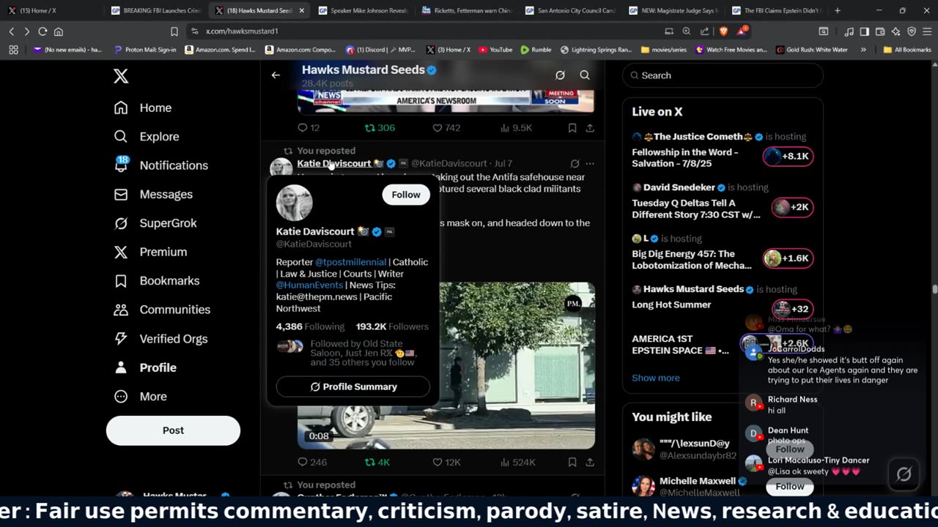
Task: Open Profile in the sidebar
Action: click(145, 367)
